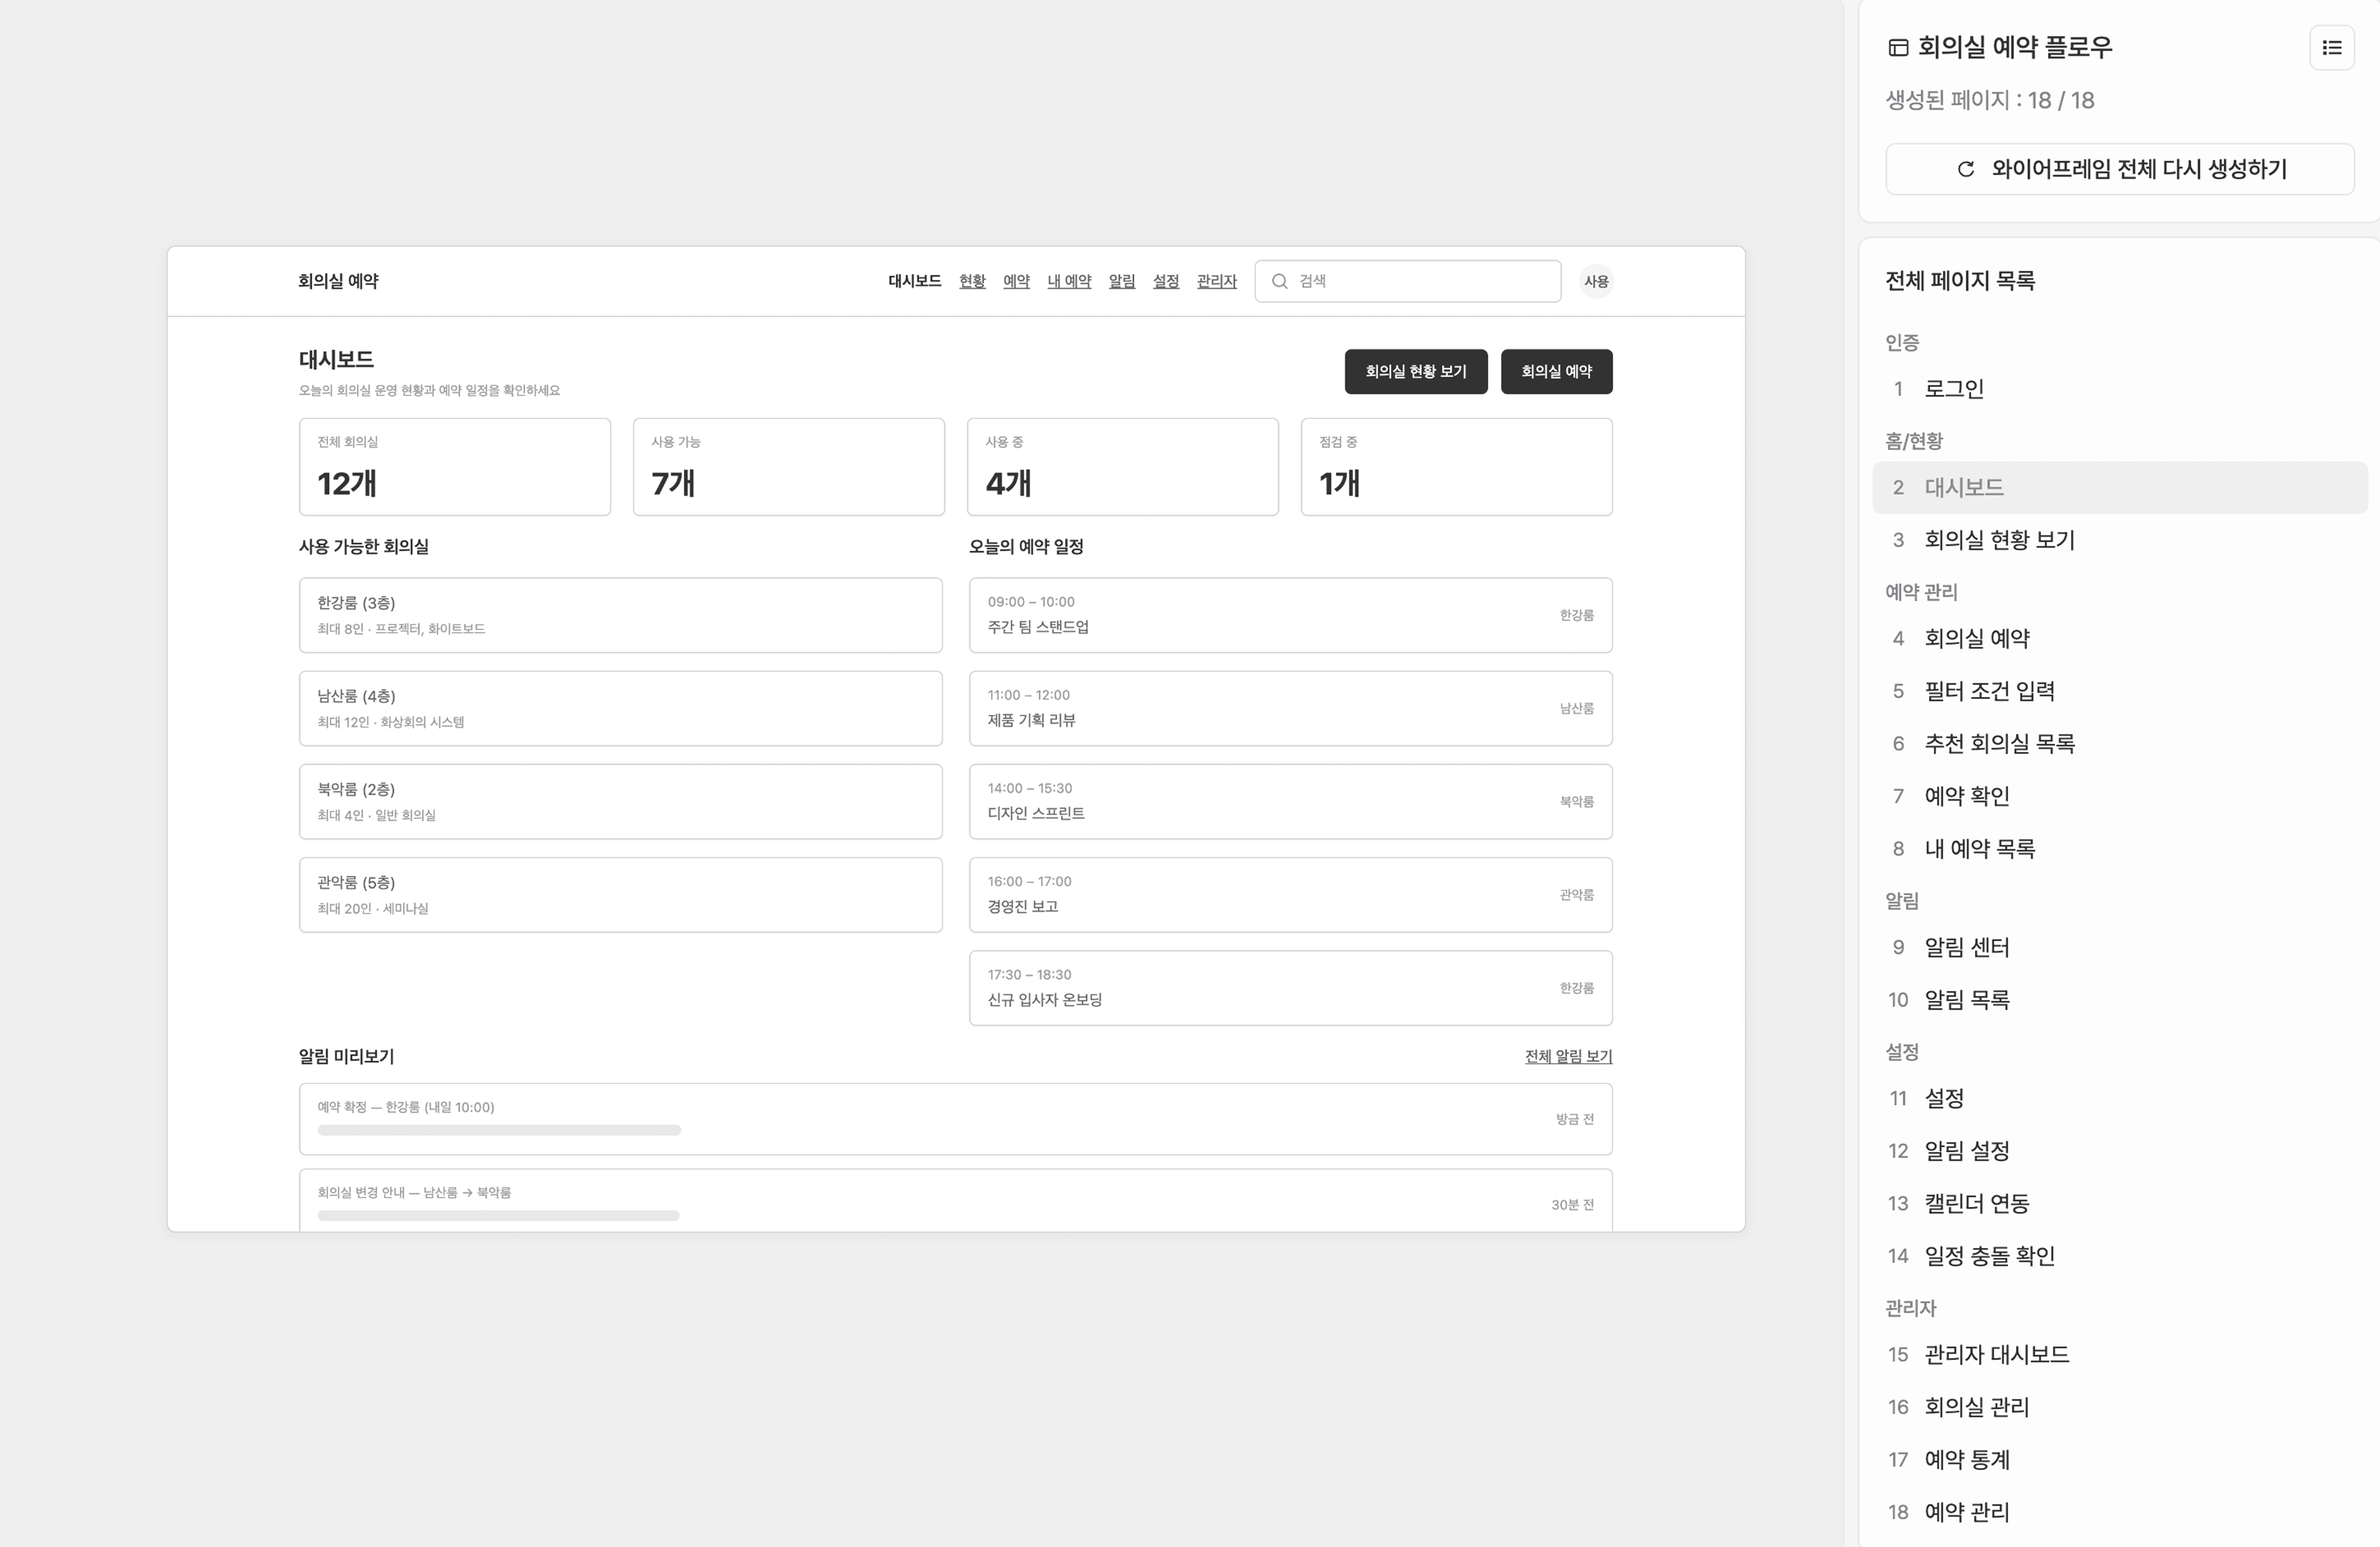Select page 1 로그인 in page list
The image size is (2380, 1547).
click(x=1953, y=389)
